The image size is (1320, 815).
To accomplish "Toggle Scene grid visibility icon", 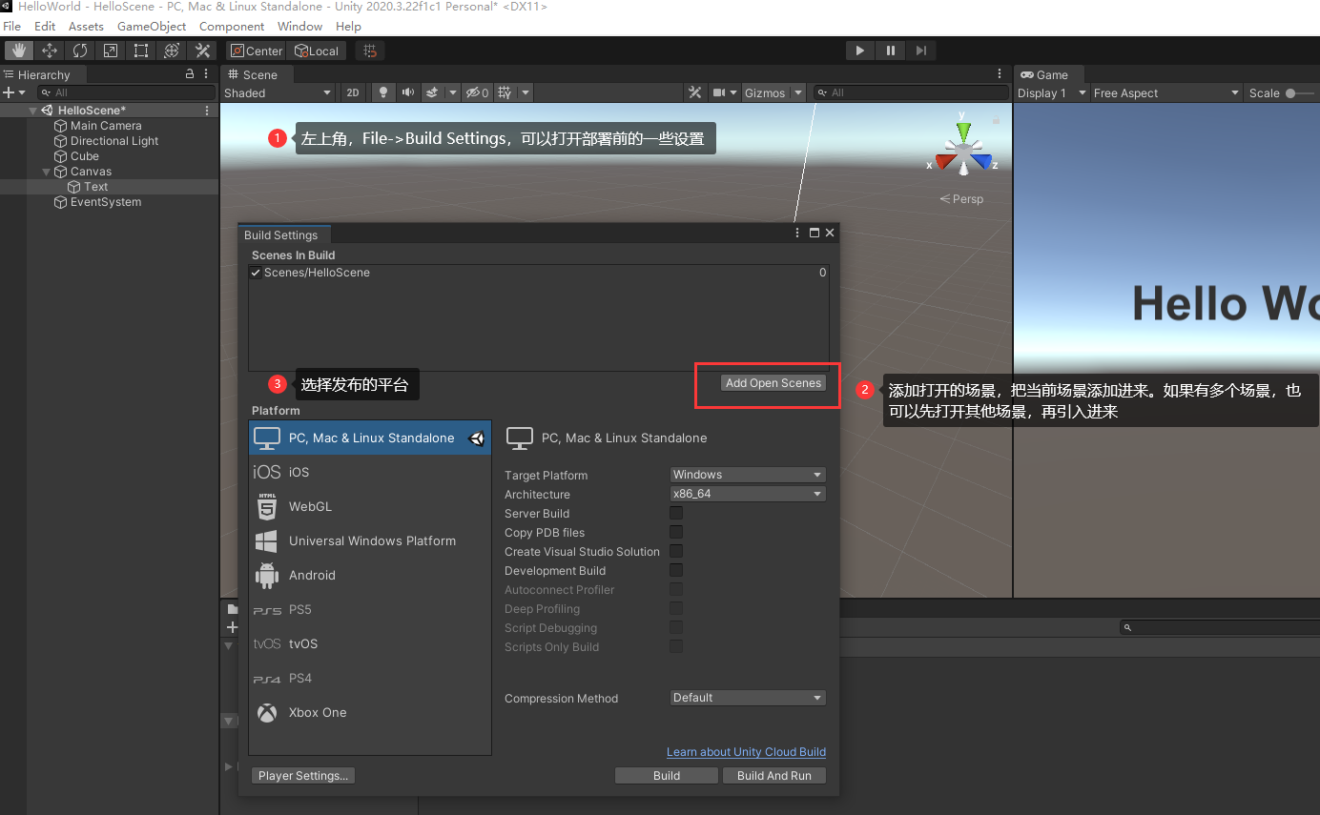I will (x=505, y=92).
